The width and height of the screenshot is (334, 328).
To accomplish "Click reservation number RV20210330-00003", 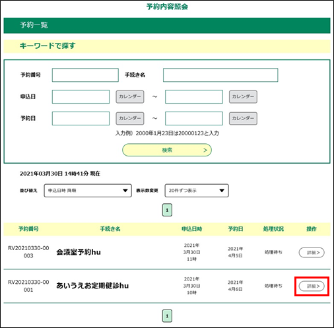I will [28, 252].
